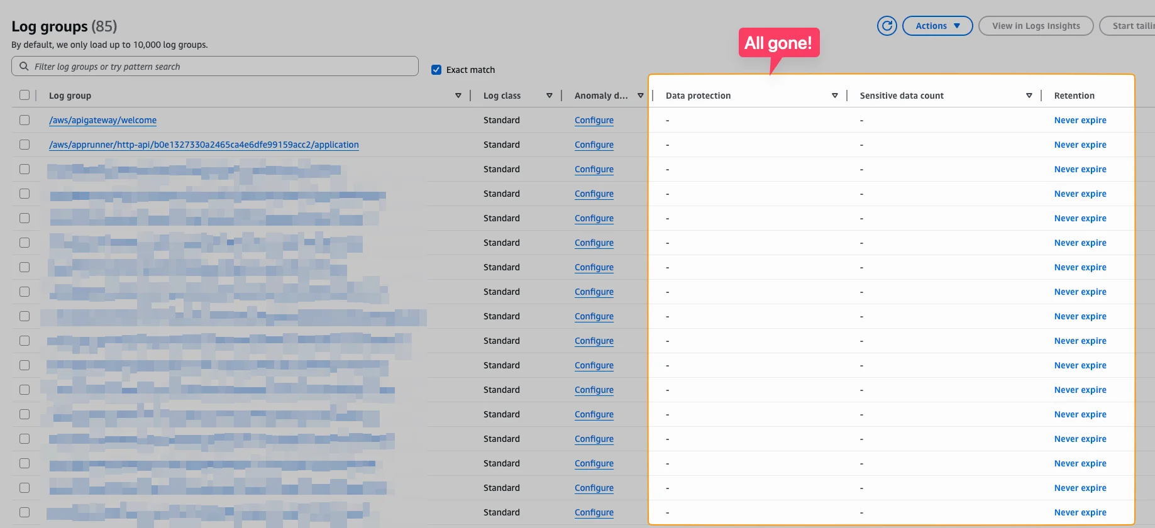The width and height of the screenshot is (1155, 528).
Task: Click the refresh log groups icon
Action: (x=887, y=26)
